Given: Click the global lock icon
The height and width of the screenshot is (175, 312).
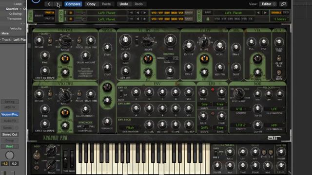Looking at the screenshot, I should click(208, 19).
